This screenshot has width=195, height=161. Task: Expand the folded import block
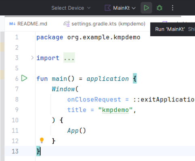click(x=32, y=58)
